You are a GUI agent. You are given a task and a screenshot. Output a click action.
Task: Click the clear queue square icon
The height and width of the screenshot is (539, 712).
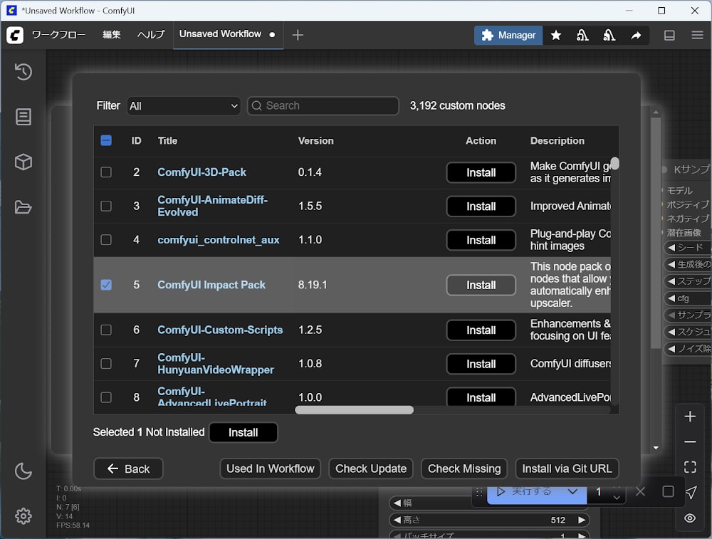tap(668, 491)
